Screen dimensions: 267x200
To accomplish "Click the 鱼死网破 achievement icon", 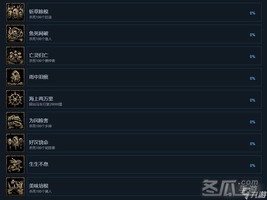I will click(15, 34).
